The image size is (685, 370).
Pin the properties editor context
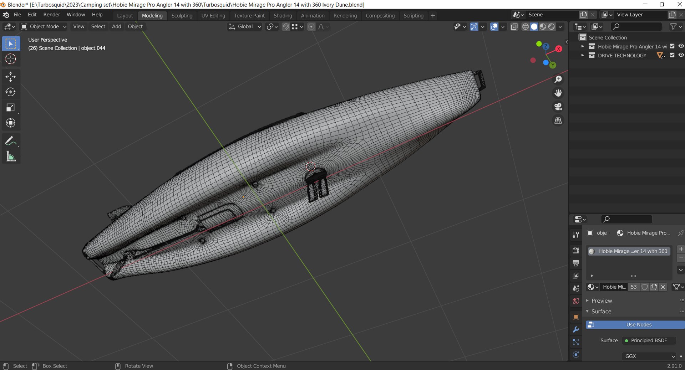point(681,233)
